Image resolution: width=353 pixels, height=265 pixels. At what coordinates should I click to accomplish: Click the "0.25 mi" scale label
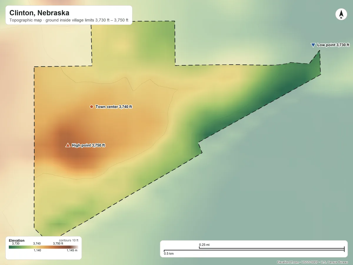(204, 245)
